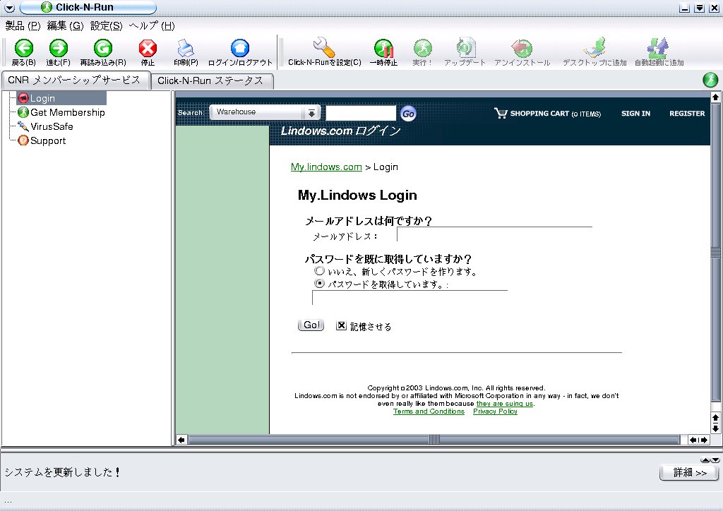Screen dimensions: 723x511
Task: Click the search text field in header
Action: point(361,113)
